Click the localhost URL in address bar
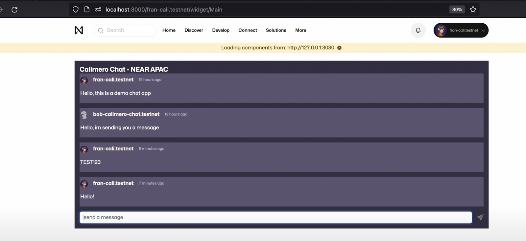The height and width of the screenshot is (241, 526). tap(164, 10)
